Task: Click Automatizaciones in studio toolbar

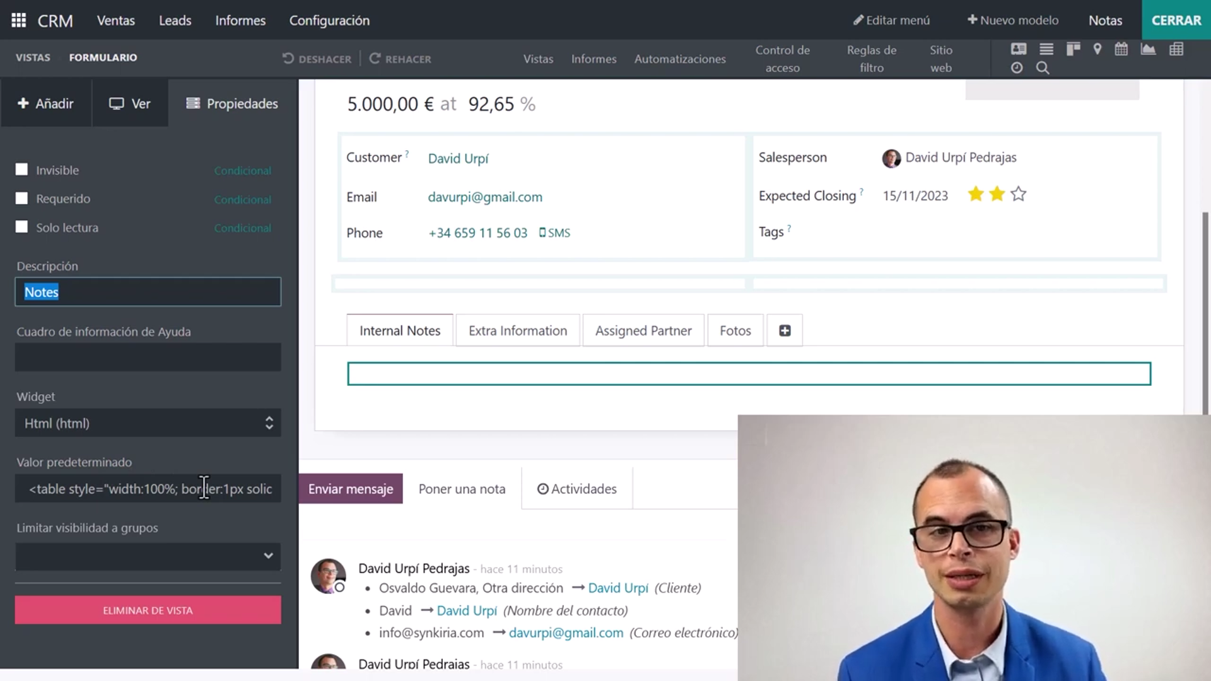Action: pyautogui.click(x=680, y=59)
